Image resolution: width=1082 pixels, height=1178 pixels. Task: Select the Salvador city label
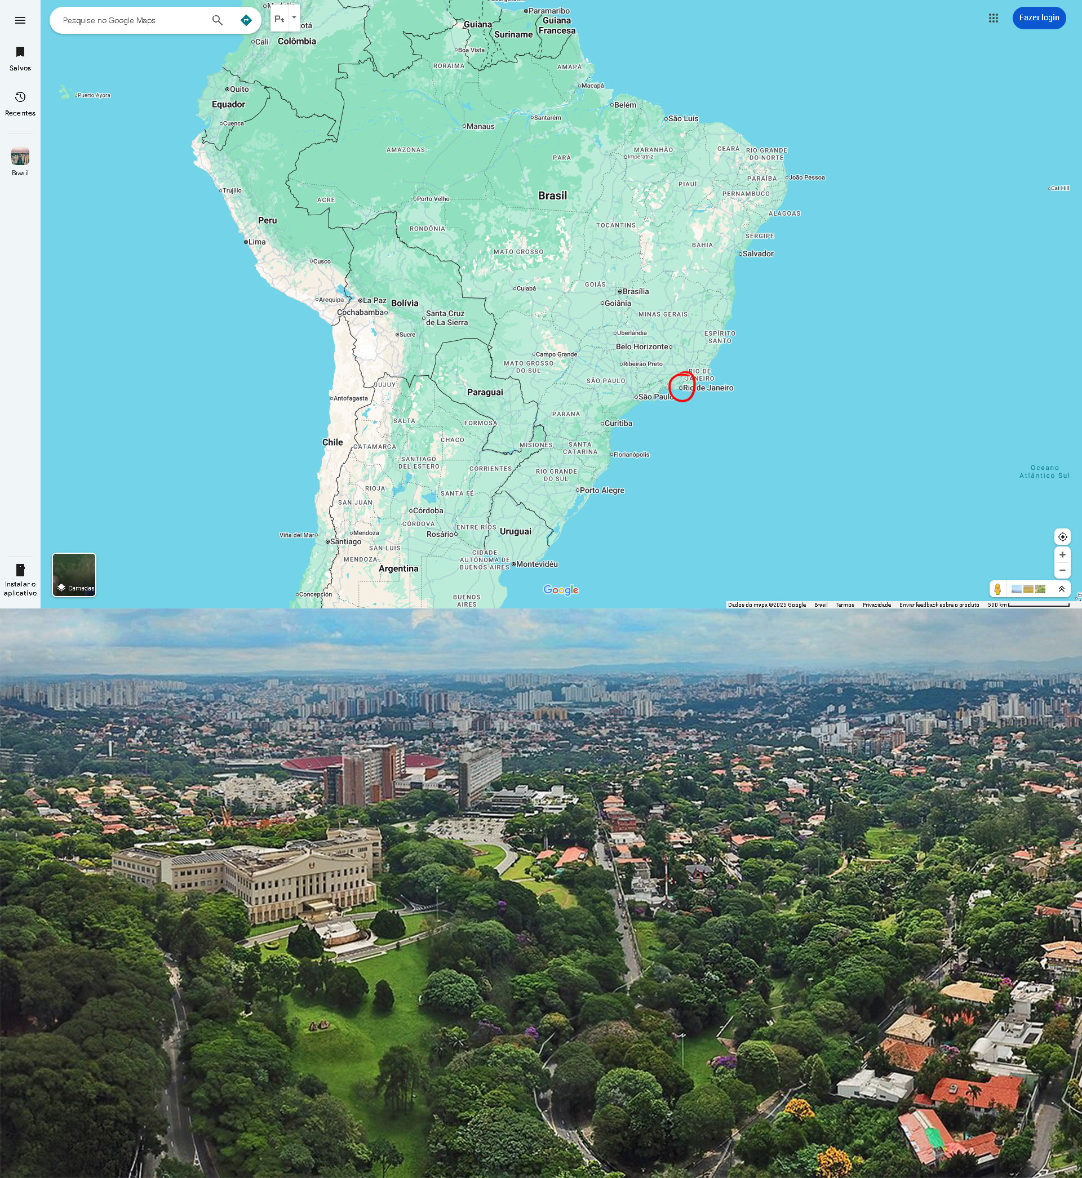pyautogui.click(x=757, y=254)
